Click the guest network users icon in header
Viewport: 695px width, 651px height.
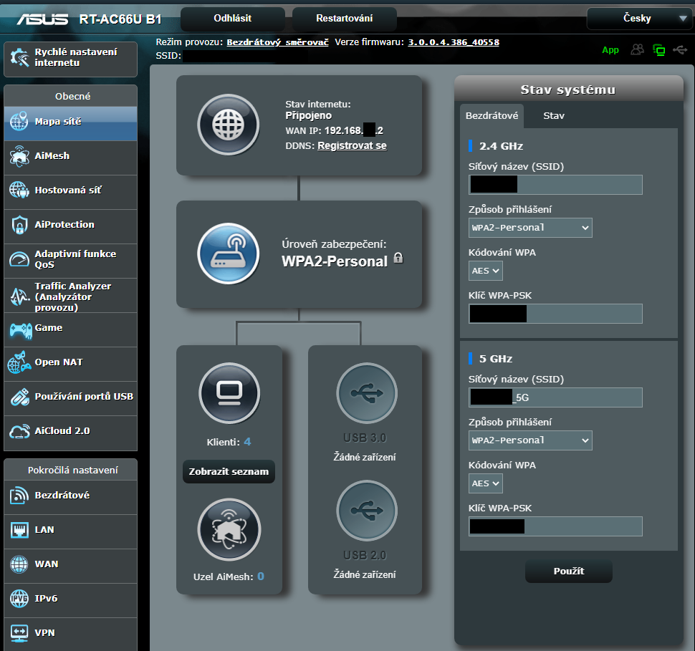[637, 50]
